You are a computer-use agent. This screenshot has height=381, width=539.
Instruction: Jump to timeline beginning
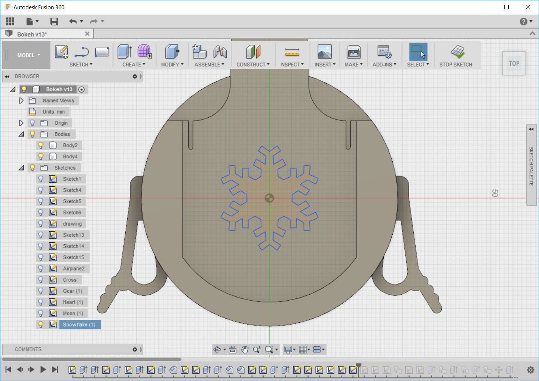pos(8,369)
